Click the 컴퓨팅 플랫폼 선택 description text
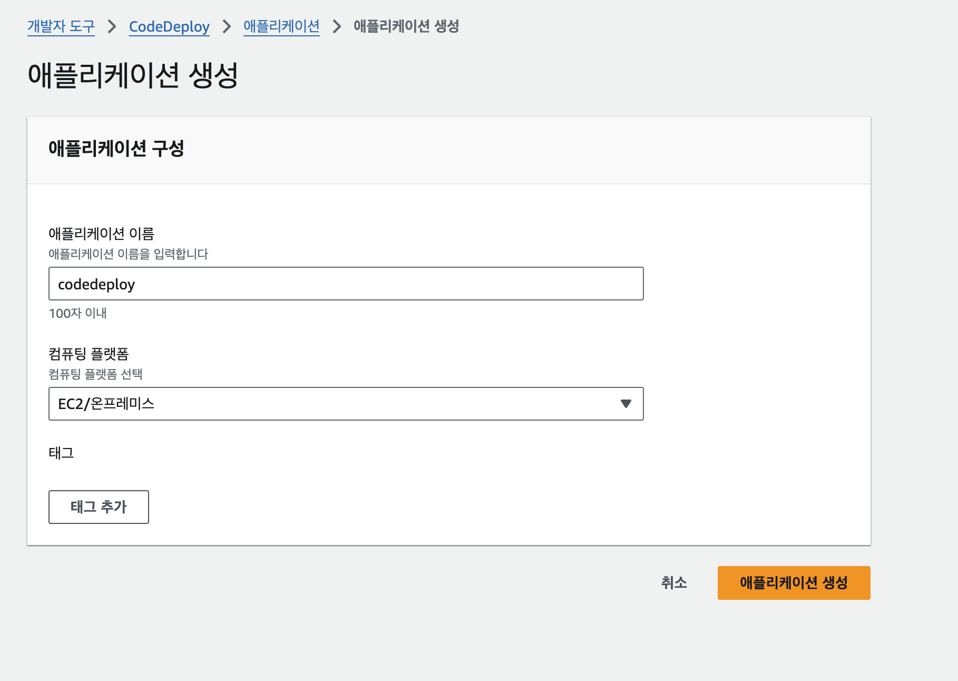This screenshot has height=681, width=958. pos(96,374)
